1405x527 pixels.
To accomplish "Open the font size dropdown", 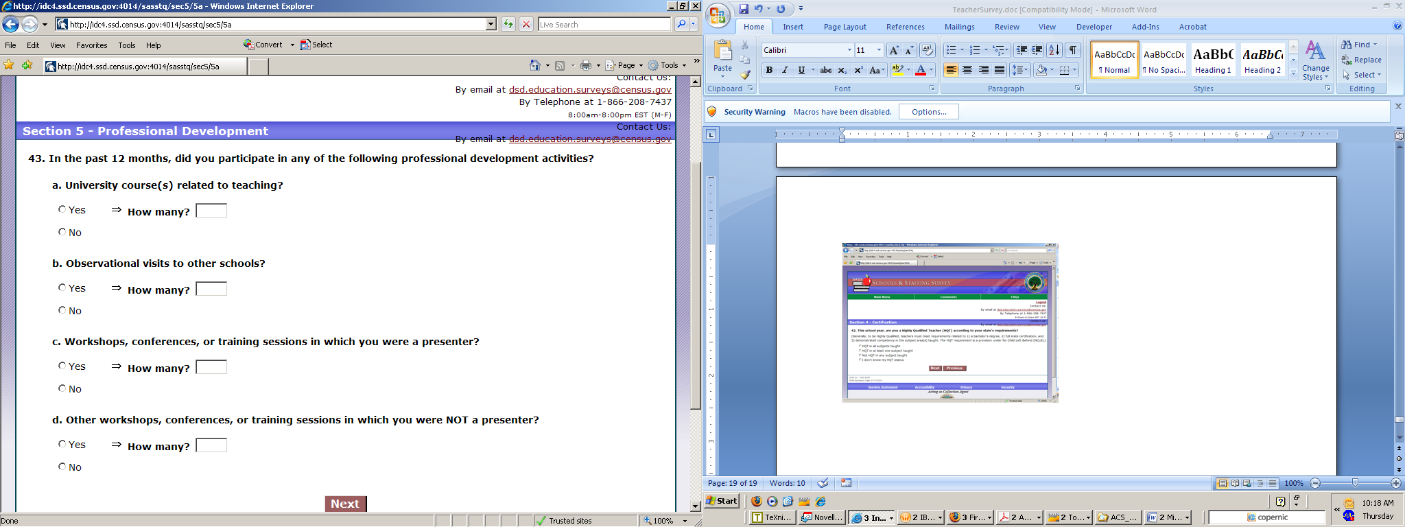I will click(x=879, y=50).
